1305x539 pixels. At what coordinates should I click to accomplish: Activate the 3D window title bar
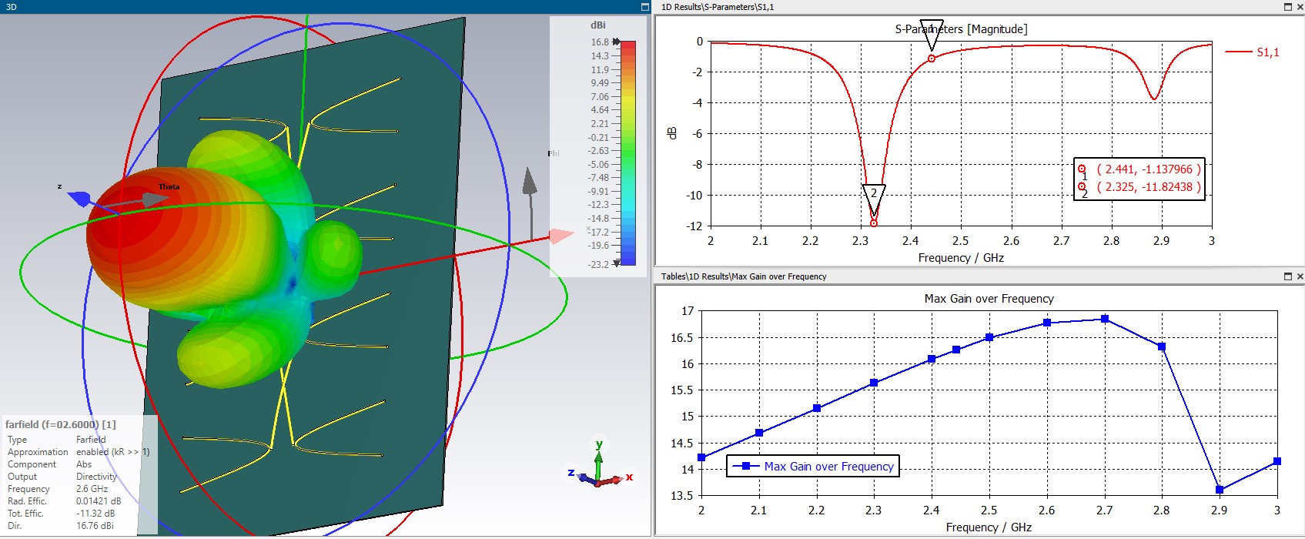point(323,7)
